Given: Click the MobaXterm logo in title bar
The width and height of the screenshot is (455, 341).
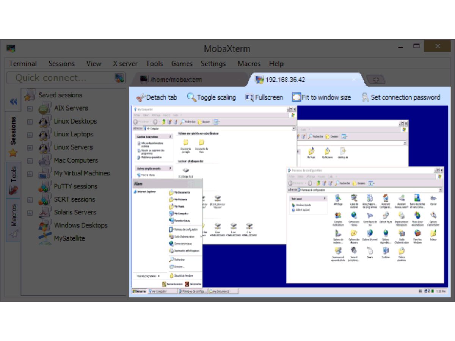Looking at the screenshot, I should tap(11, 48).
